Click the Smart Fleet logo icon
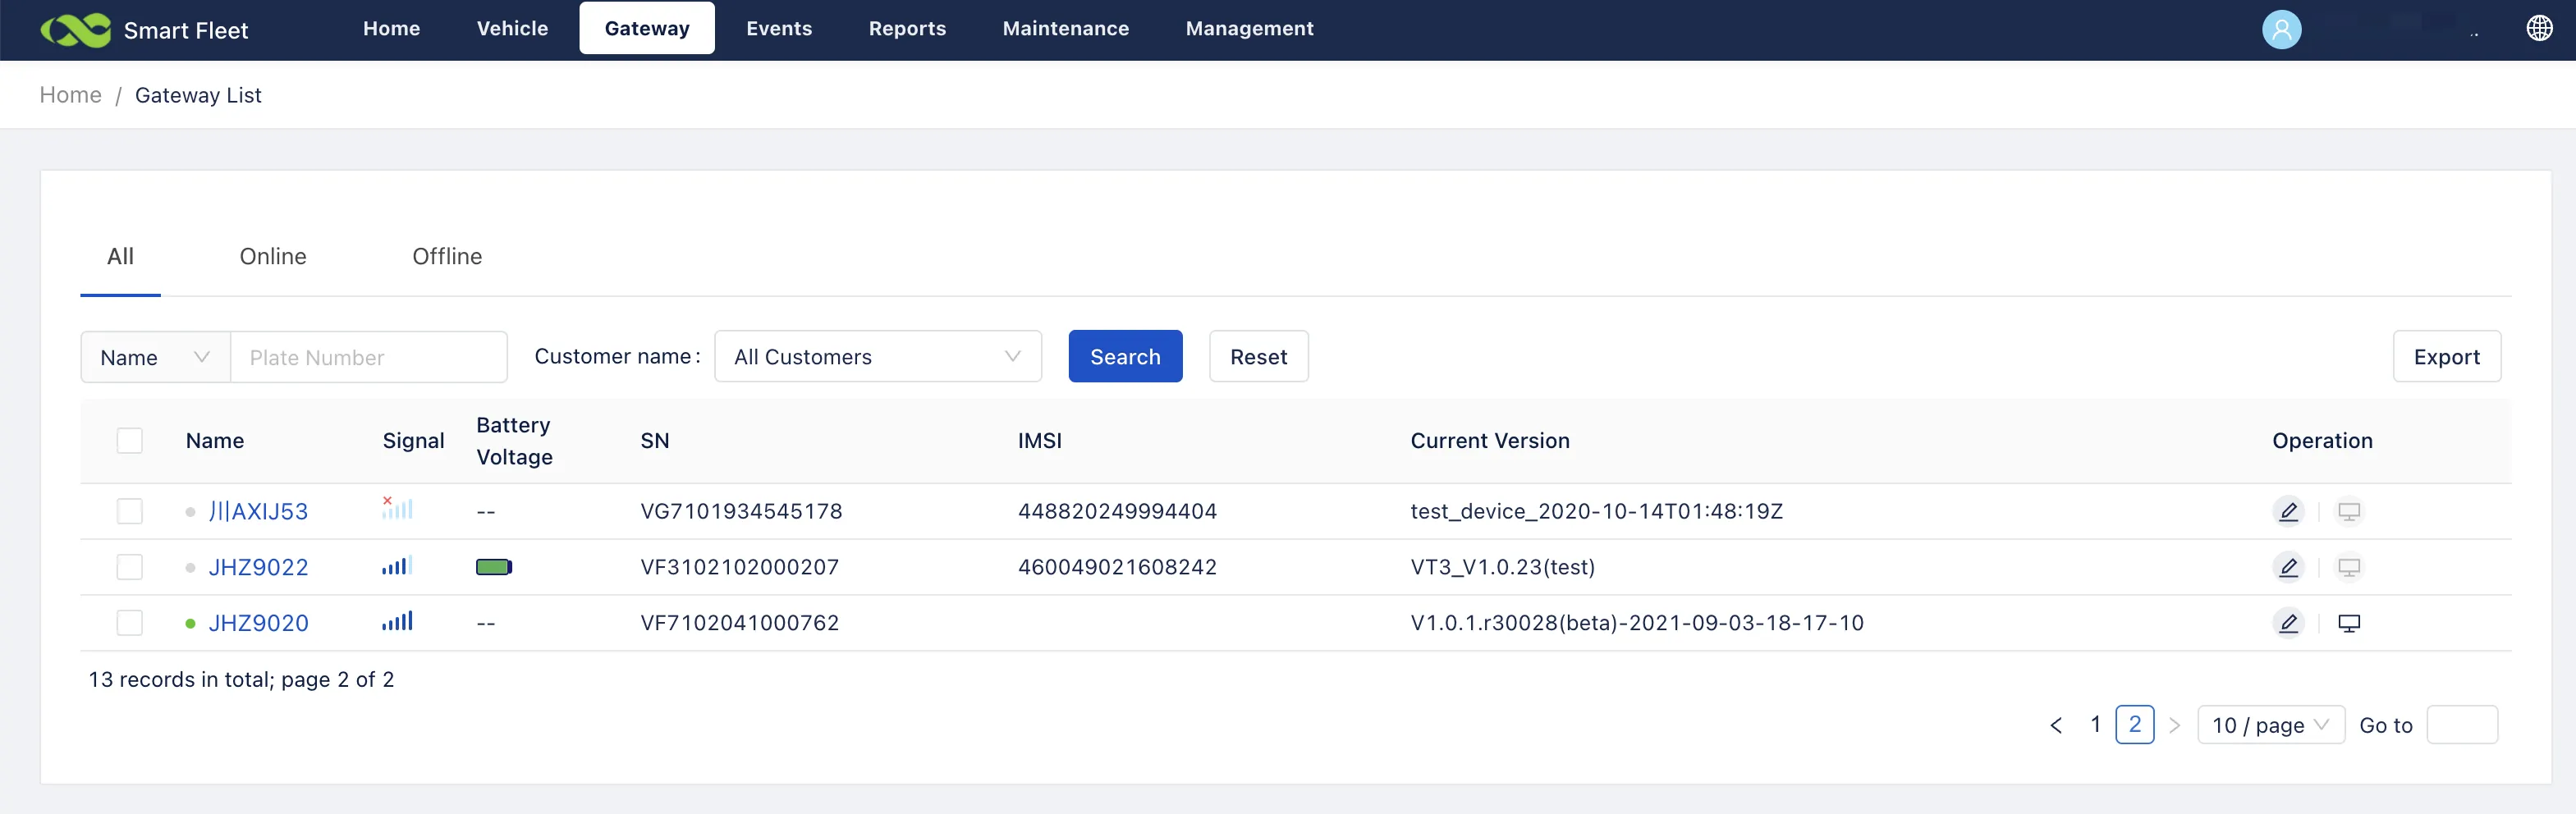2576x814 pixels. (x=75, y=30)
